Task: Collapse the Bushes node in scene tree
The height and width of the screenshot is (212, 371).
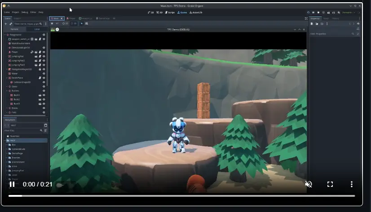Action: coord(5,91)
